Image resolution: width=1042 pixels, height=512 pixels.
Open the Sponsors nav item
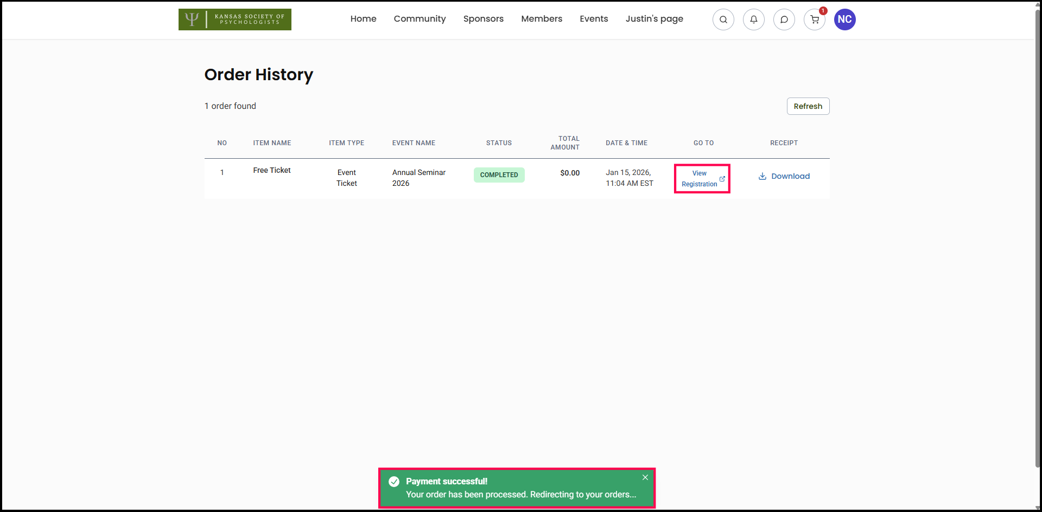point(483,19)
